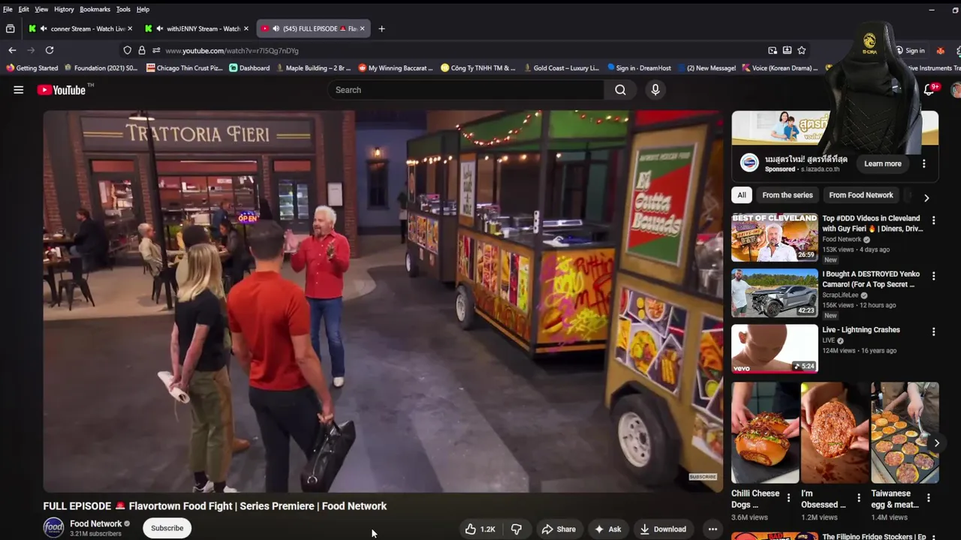Viewport: 961px width, 540px height.
Task: Select the From the series chip
Action: click(x=788, y=195)
